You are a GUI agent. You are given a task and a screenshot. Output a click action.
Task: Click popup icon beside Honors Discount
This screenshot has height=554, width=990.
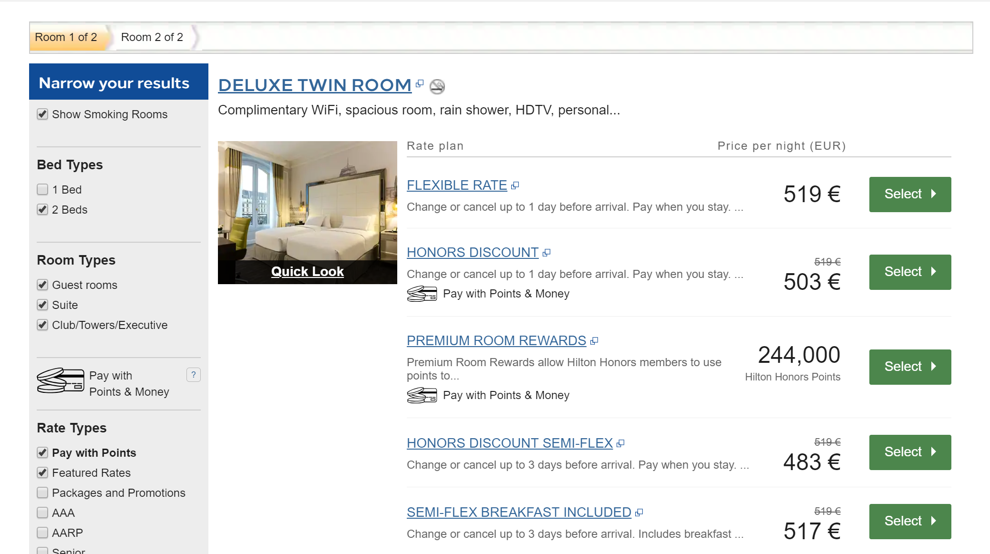click(x=547, y=253)
